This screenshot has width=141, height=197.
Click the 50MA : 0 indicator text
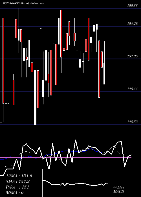point(15,193)
